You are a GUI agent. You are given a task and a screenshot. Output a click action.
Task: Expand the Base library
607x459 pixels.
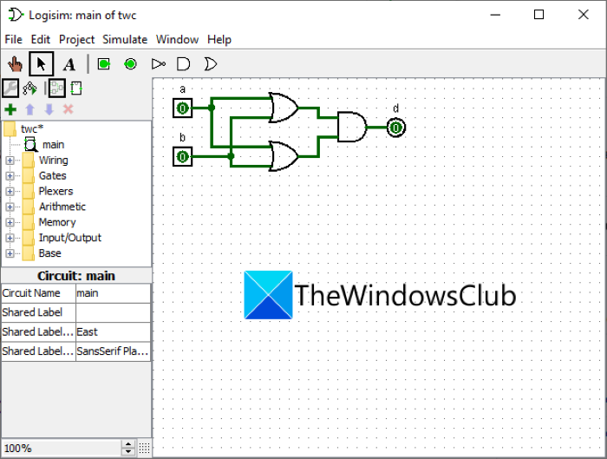click(10, 253)
